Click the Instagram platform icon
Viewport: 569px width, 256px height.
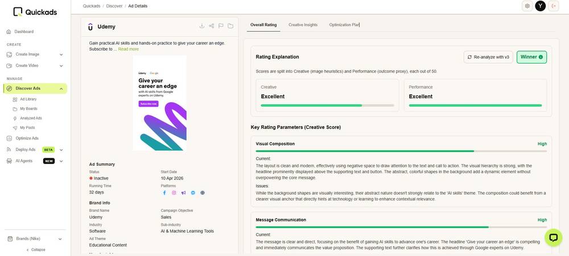point(174,193)
